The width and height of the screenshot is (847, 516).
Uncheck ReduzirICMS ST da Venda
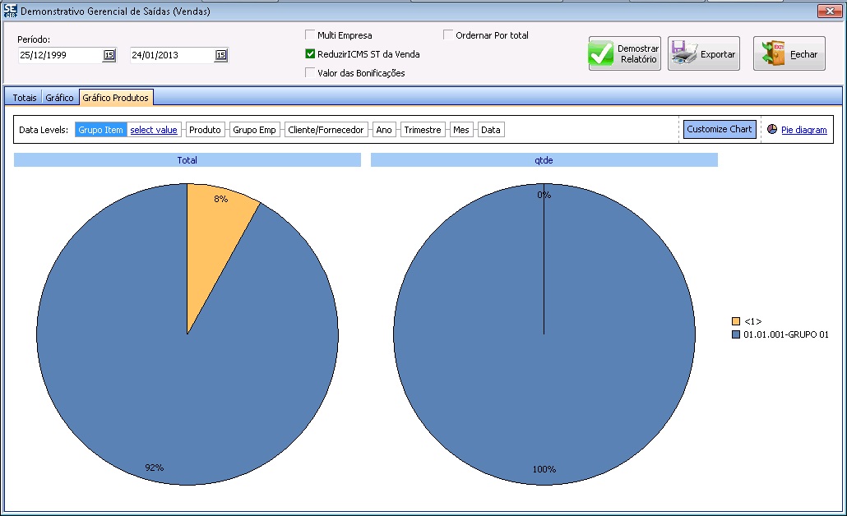(310, 54)
